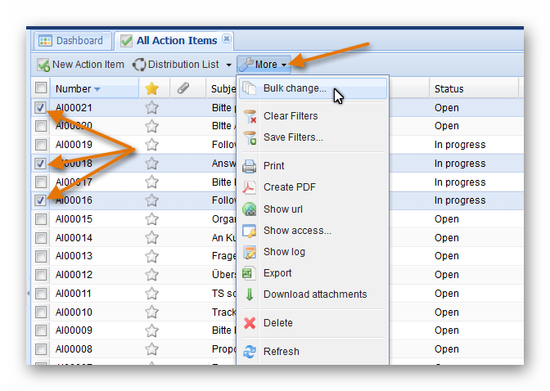Select Save Filters menu entry
Screen dimensions: 550x391
[293, 137]
